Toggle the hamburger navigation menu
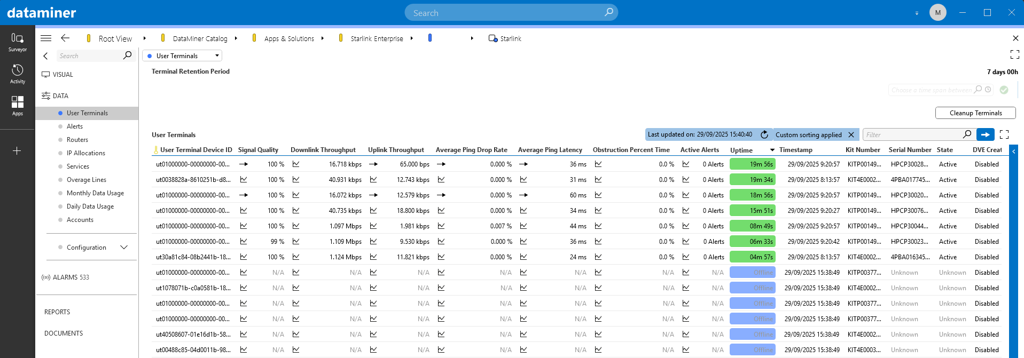1024x358 pixels. tap(46, 38)
